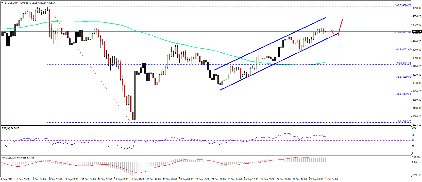Select the Fibonacci label 23.6 3370.58

point(403,94)
